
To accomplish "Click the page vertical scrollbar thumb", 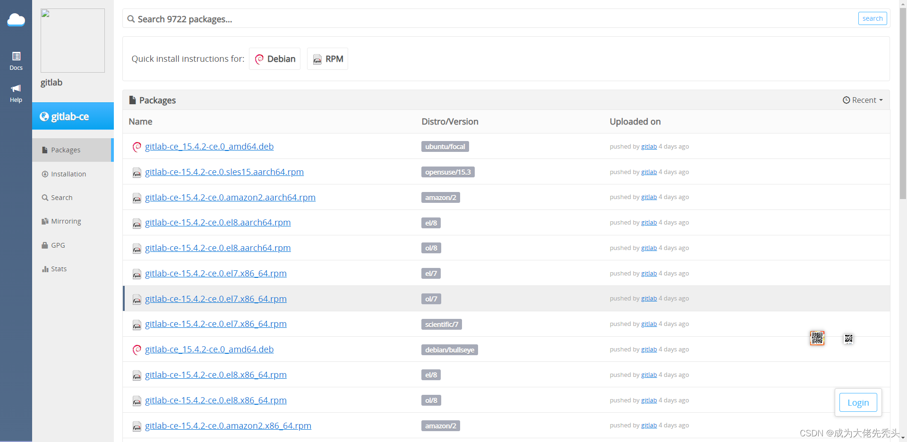I will click(x=903, y=104).
